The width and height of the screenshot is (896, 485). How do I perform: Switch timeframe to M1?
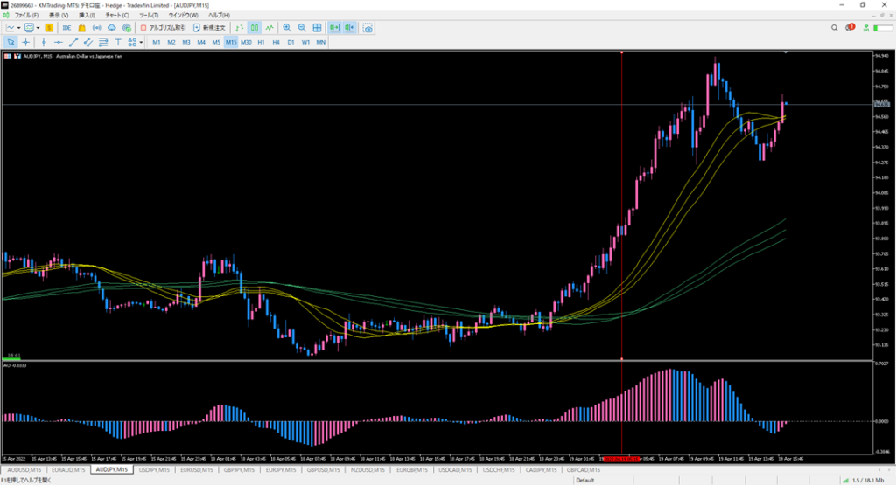pos(156,42)
